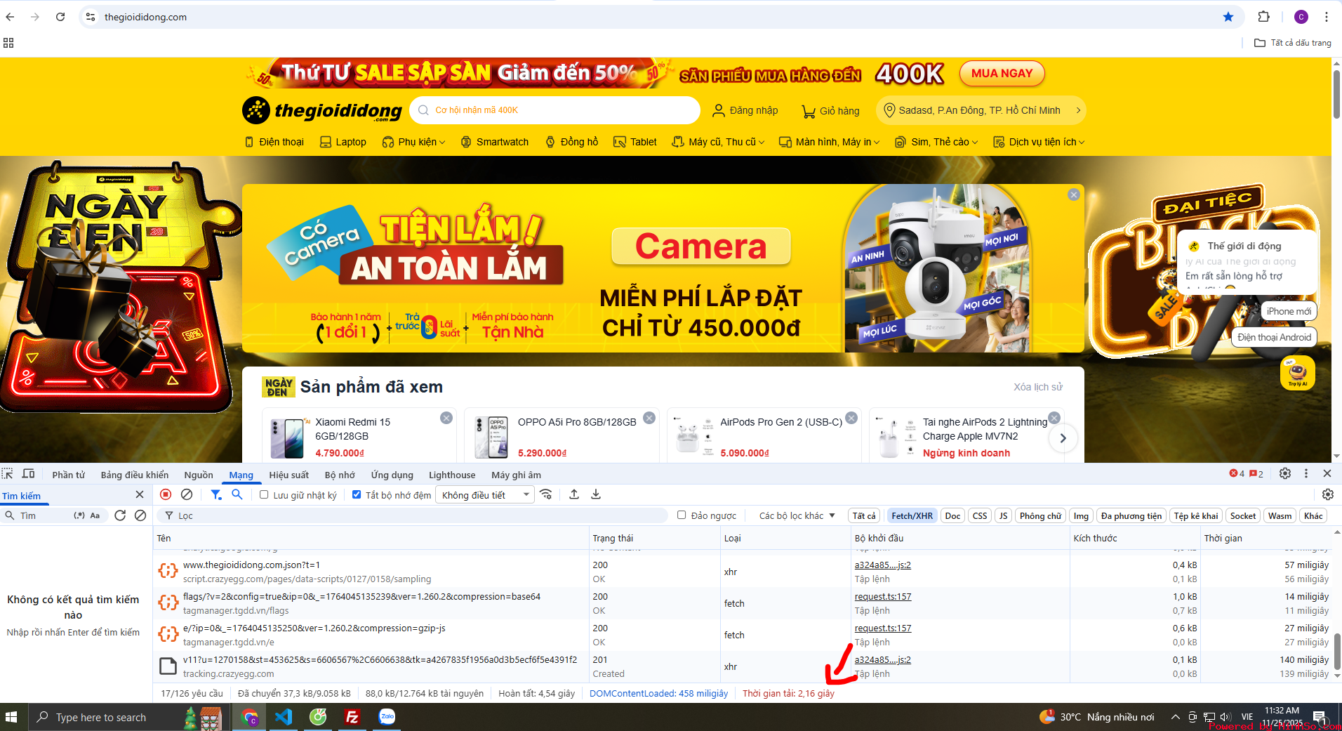The image size is (1342, 731).
Task: Click the 'Xóa lịch sử' link
Action: pyautogui.click(x=1037, y=387)
